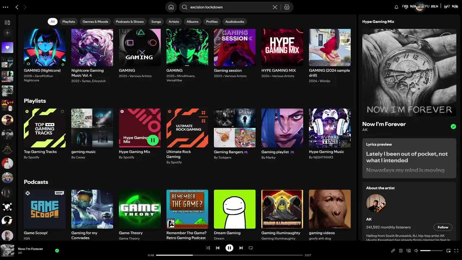Toggle lyrics microphone icon
Viewport: 462px width, 260px height.
click(x=393, y=251)
